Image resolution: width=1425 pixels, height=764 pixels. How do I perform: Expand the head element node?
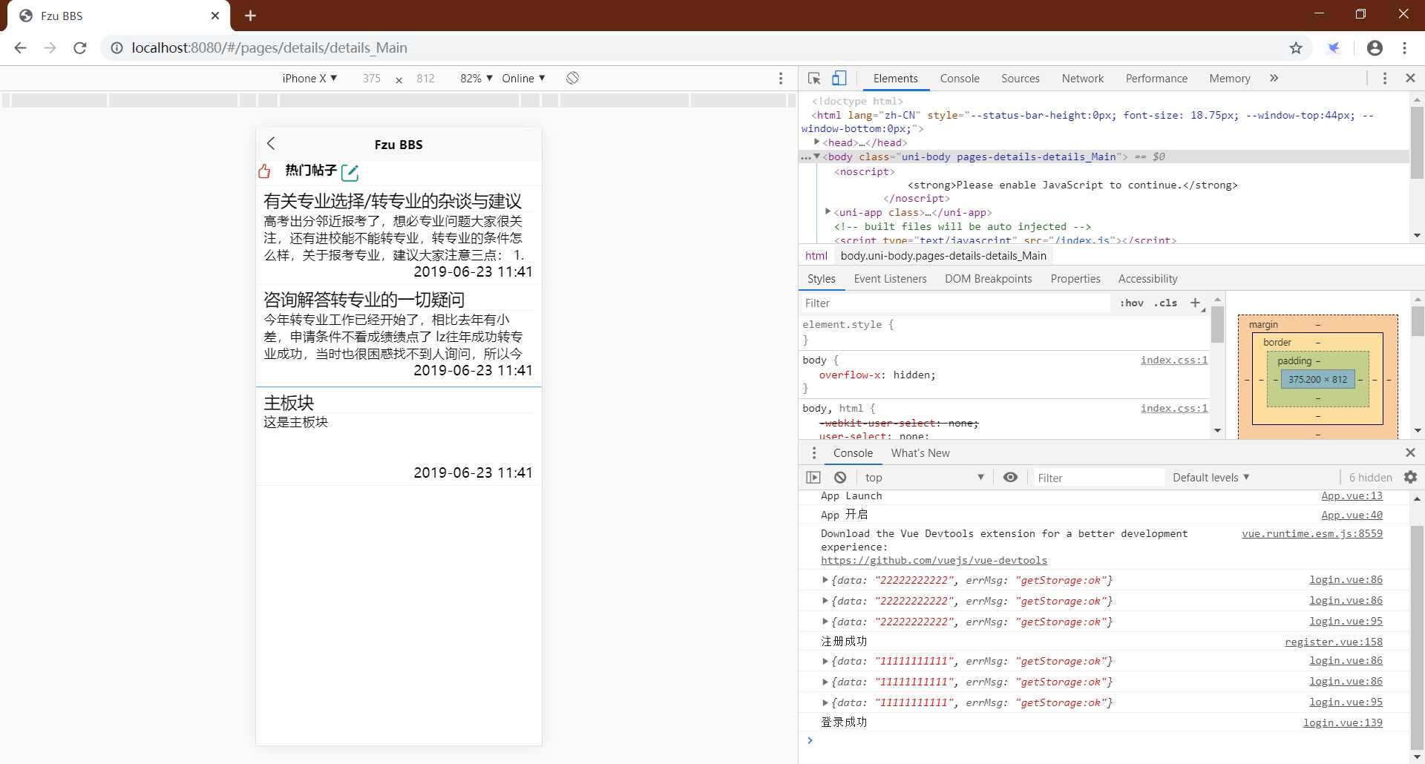816,142
